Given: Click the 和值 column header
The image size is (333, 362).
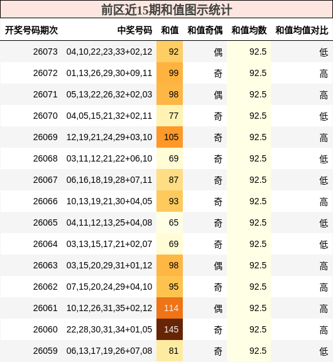Looking at the screenshot, I should coord(170,30).
